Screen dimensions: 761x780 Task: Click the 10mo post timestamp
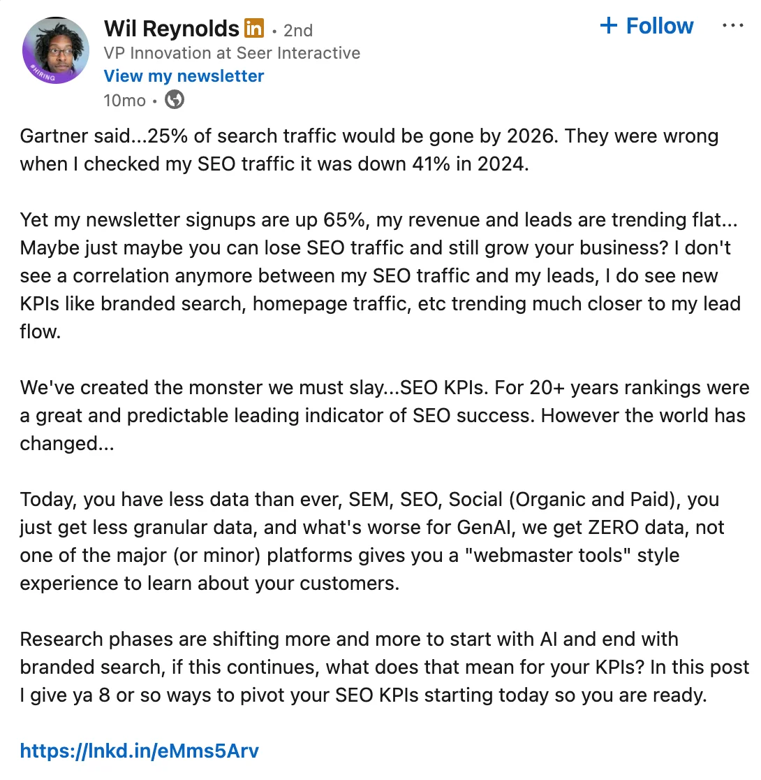124,101
